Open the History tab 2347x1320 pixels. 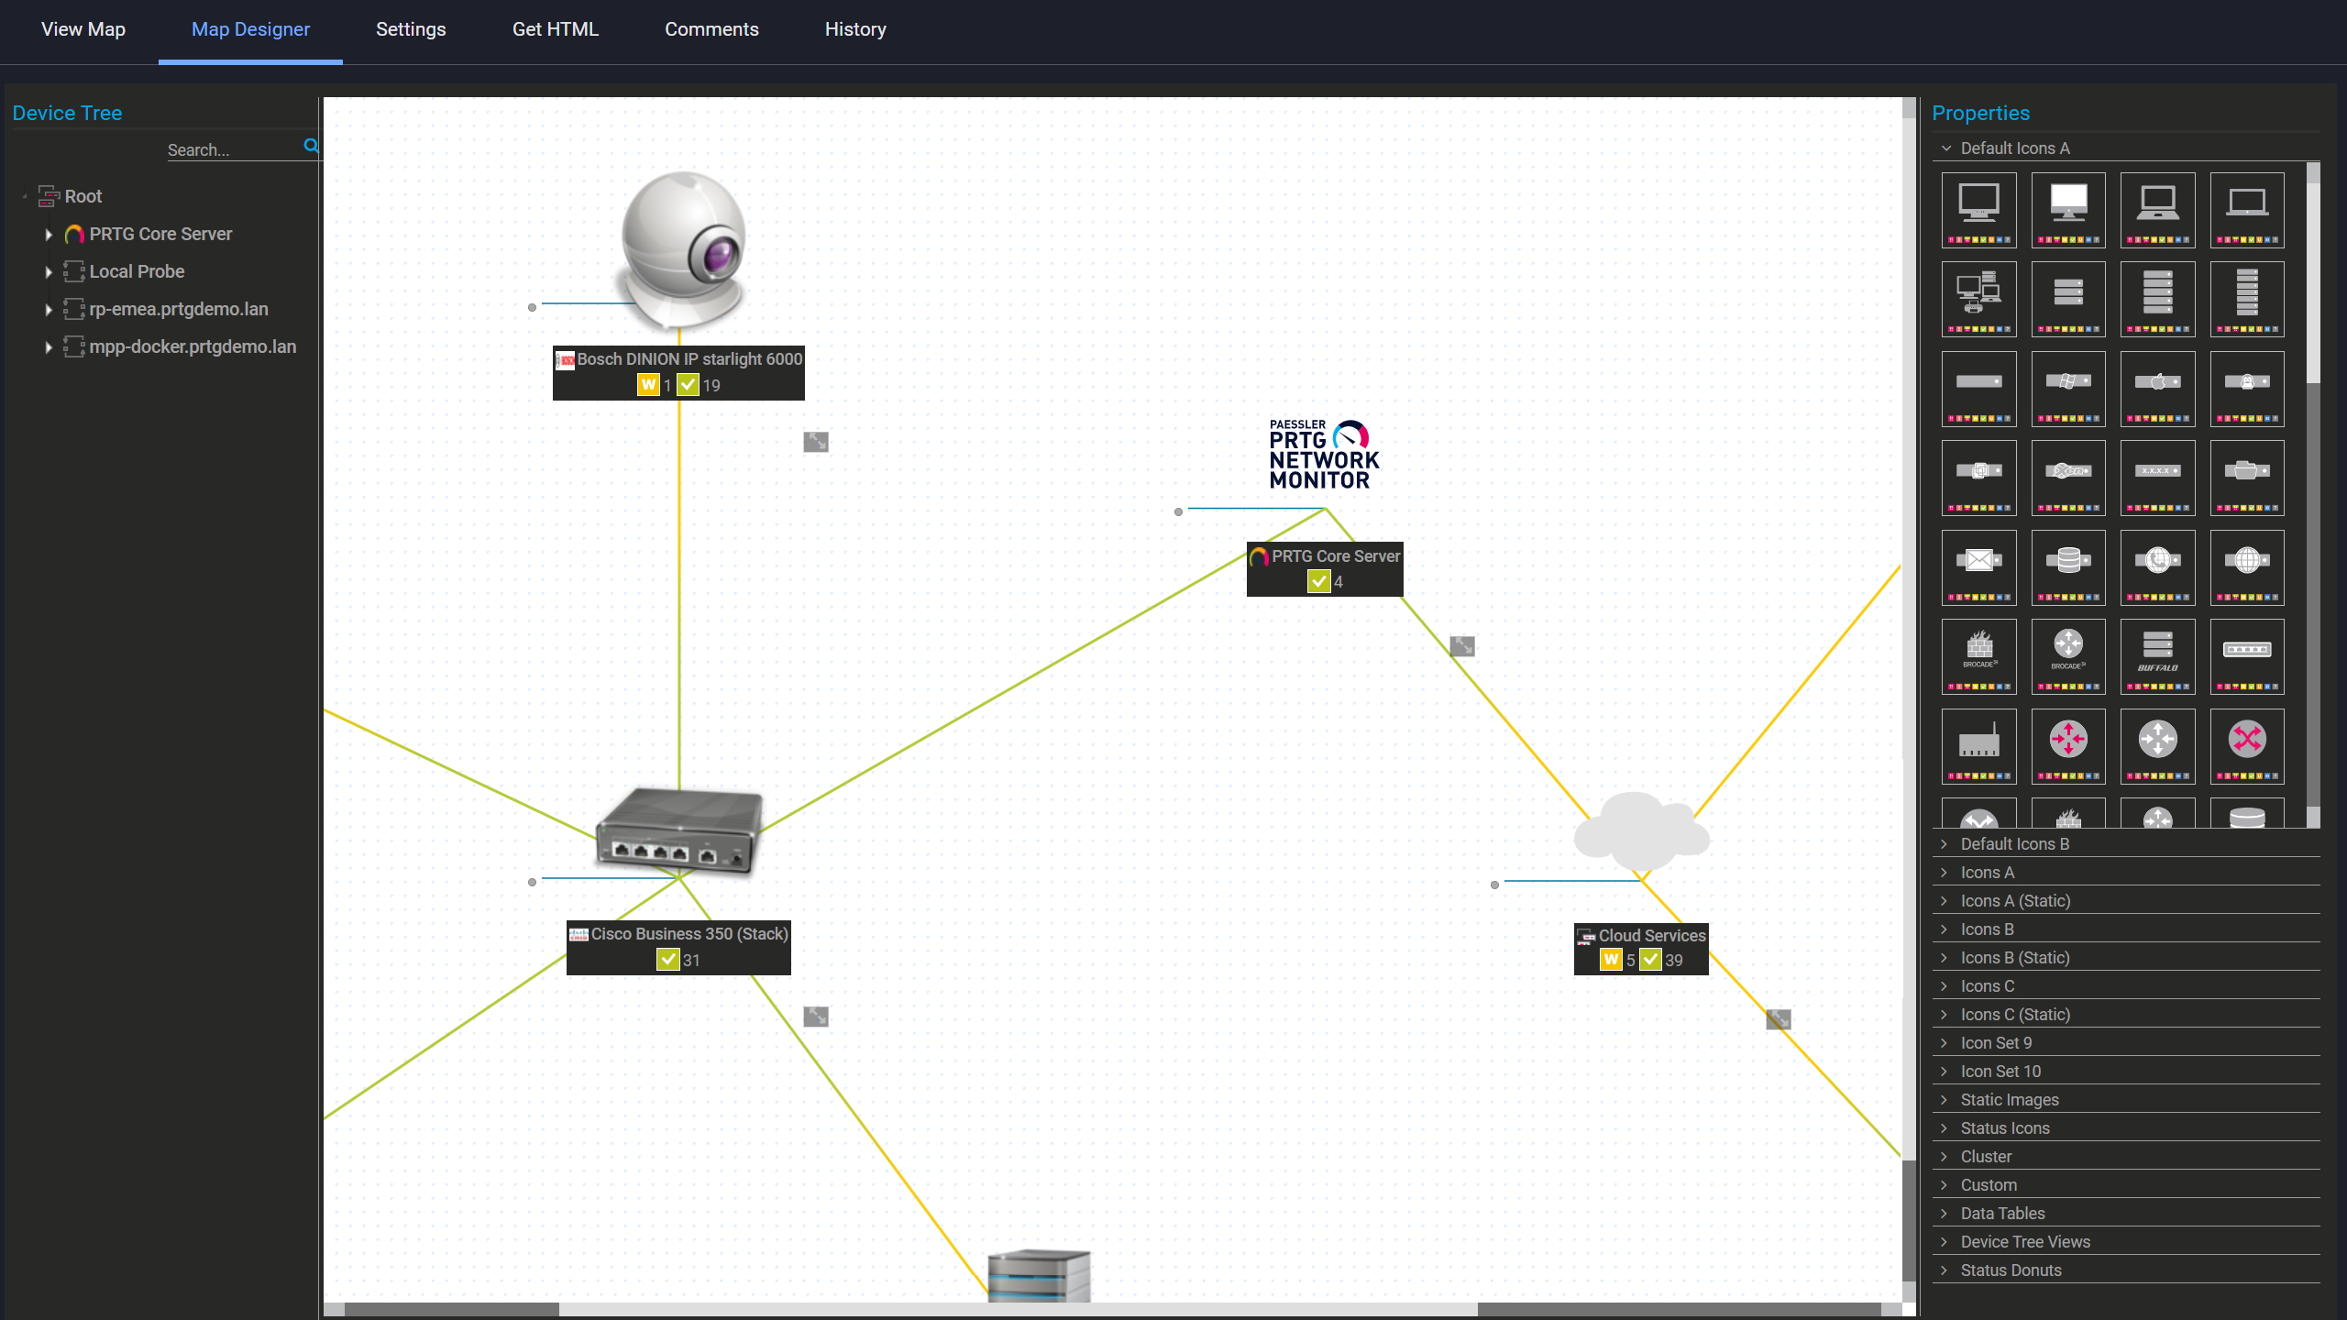coord(855,29)
